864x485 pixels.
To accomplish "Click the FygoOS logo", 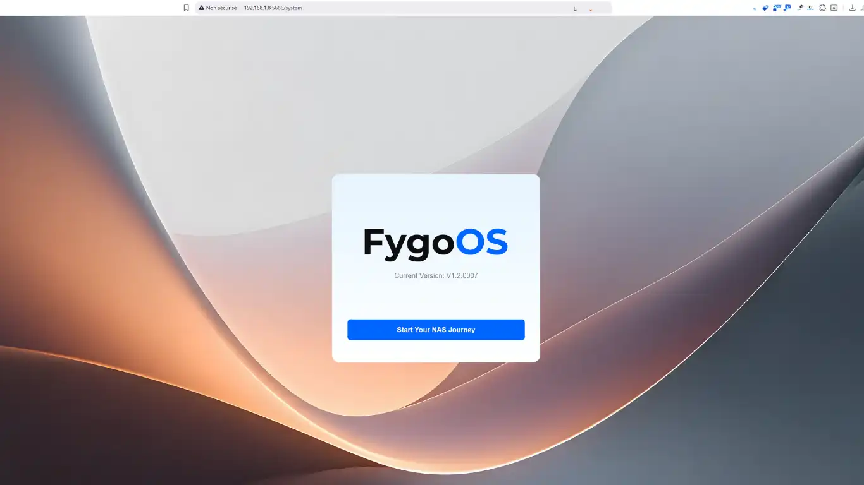I will 436,243.
